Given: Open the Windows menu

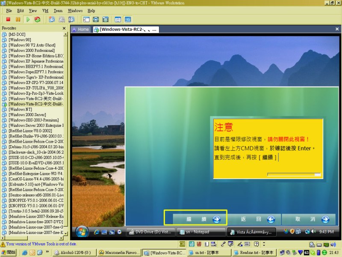Looking at the screenshot, I should point(75,11).
